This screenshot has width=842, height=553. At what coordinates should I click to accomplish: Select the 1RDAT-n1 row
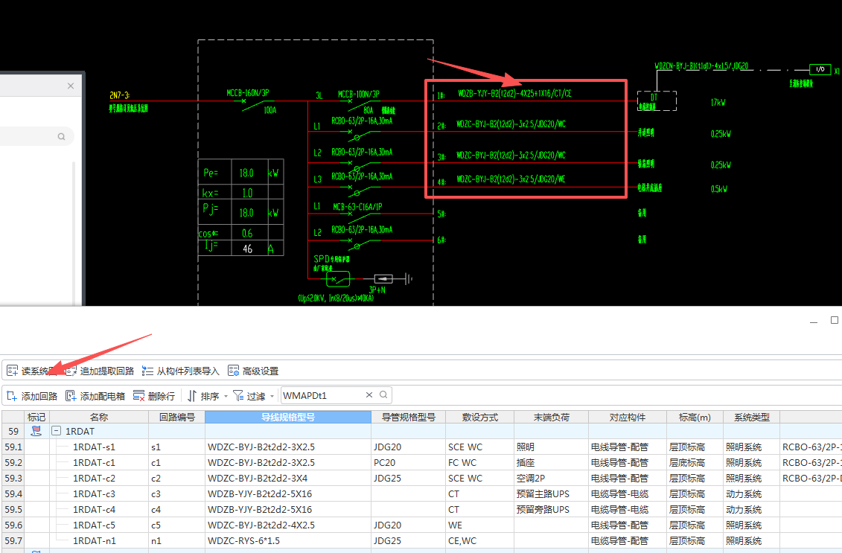coord(421,540)
